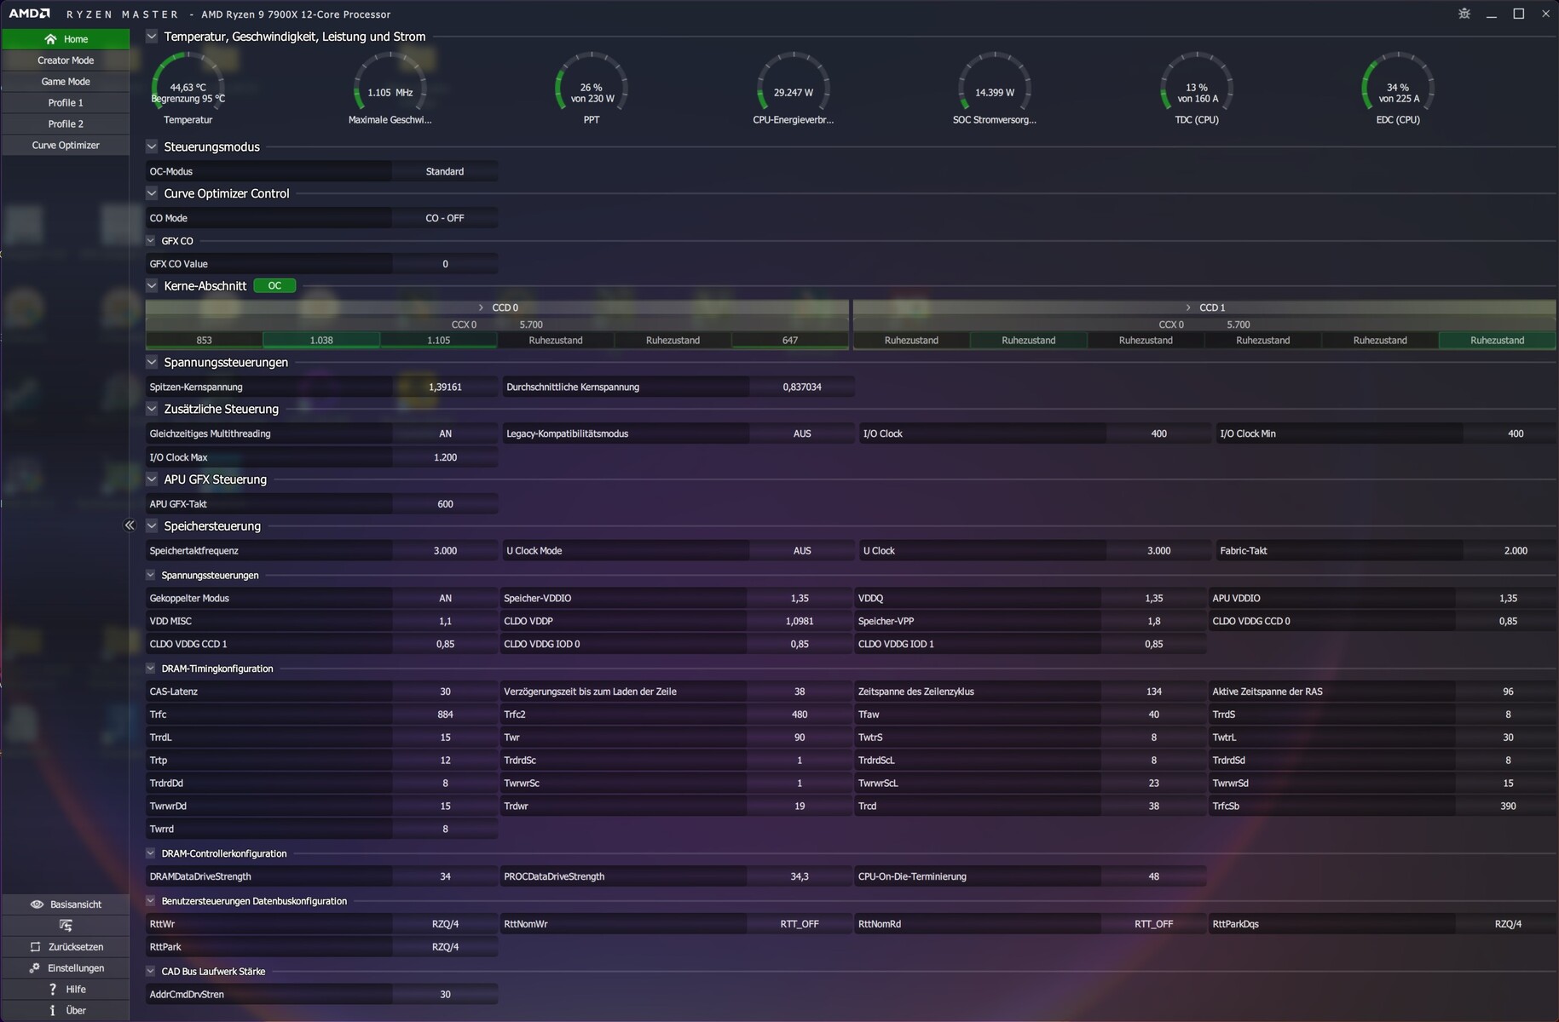
Task: Select core showing 1.038 in CCD 0
Action: coord(321,341)
